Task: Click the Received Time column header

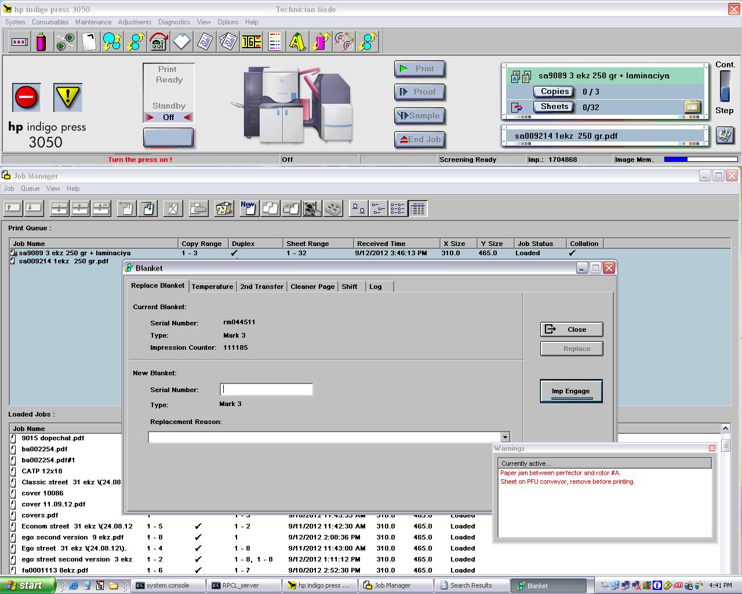Action: pos(397,244)
